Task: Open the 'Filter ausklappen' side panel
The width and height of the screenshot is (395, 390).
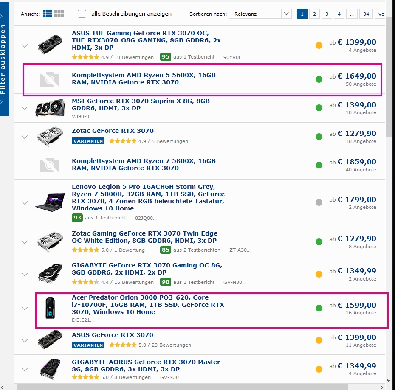Action: 4,59
